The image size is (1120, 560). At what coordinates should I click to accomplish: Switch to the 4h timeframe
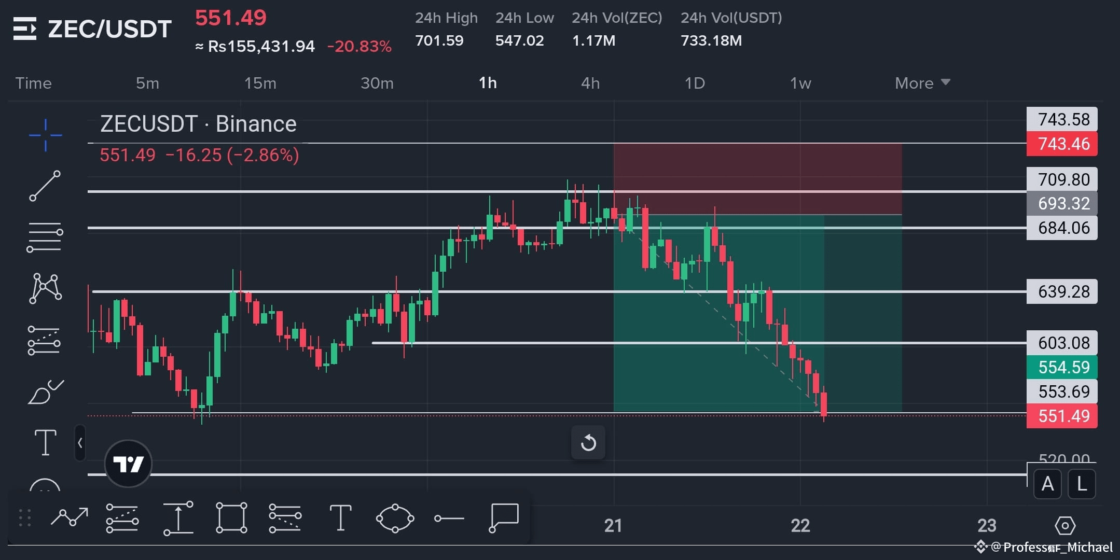[x=590, y=83]
